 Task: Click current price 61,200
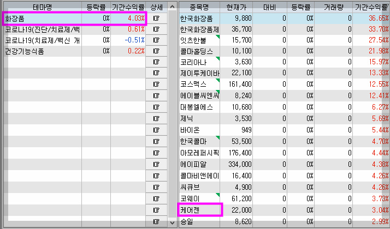click(x=241, y=198)
